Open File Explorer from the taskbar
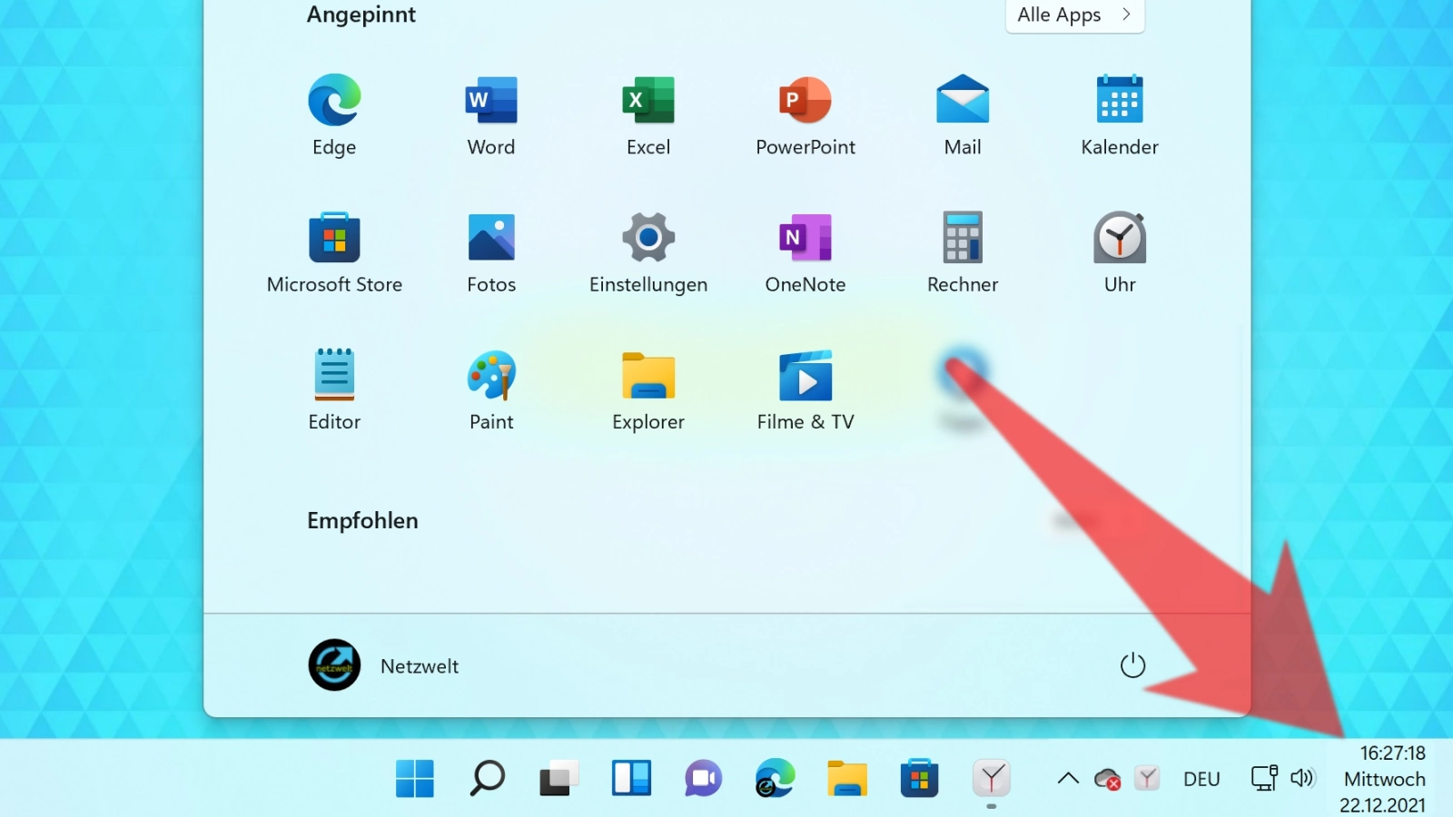 coord(847,779)
